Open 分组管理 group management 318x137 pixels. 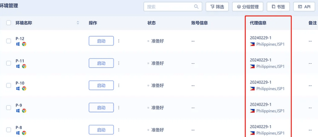click(248, 7)
